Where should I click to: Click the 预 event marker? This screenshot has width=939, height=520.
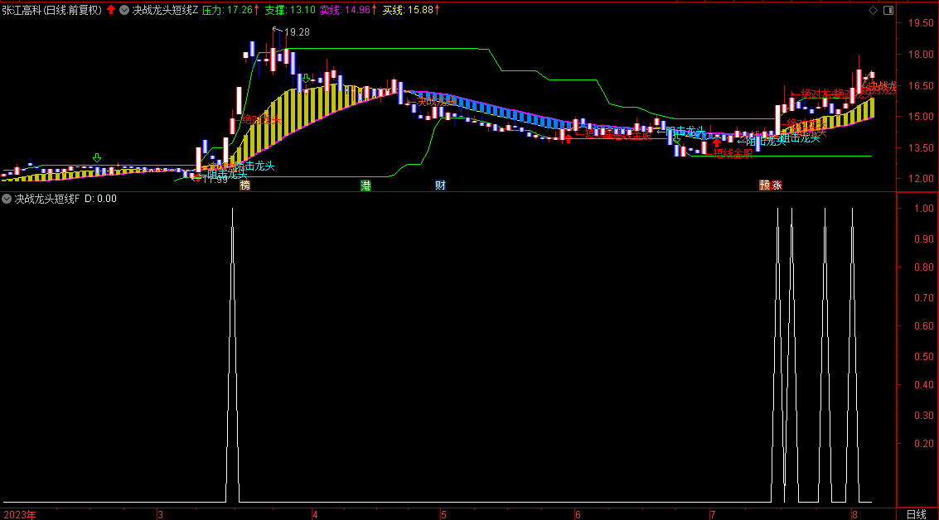[x=765, y=185]
